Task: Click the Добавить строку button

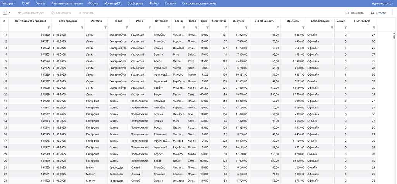Action: tap(31, 13)
